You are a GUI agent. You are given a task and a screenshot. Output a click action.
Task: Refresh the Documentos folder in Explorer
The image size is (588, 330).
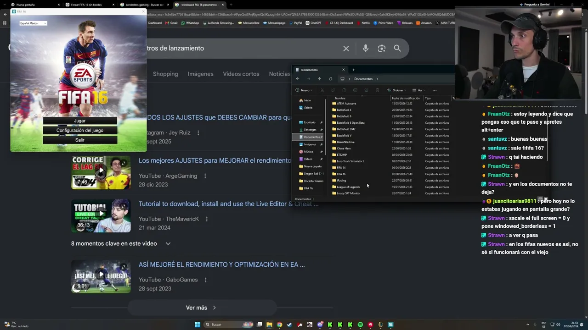331,79
